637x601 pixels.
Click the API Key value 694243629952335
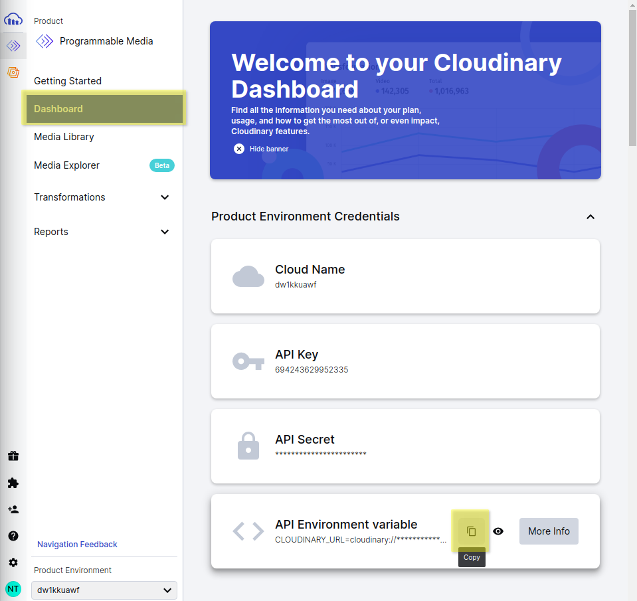312,369
